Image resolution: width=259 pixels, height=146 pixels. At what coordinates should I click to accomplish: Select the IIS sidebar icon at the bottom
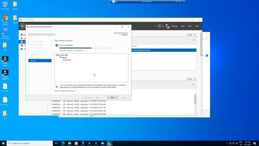22,49
